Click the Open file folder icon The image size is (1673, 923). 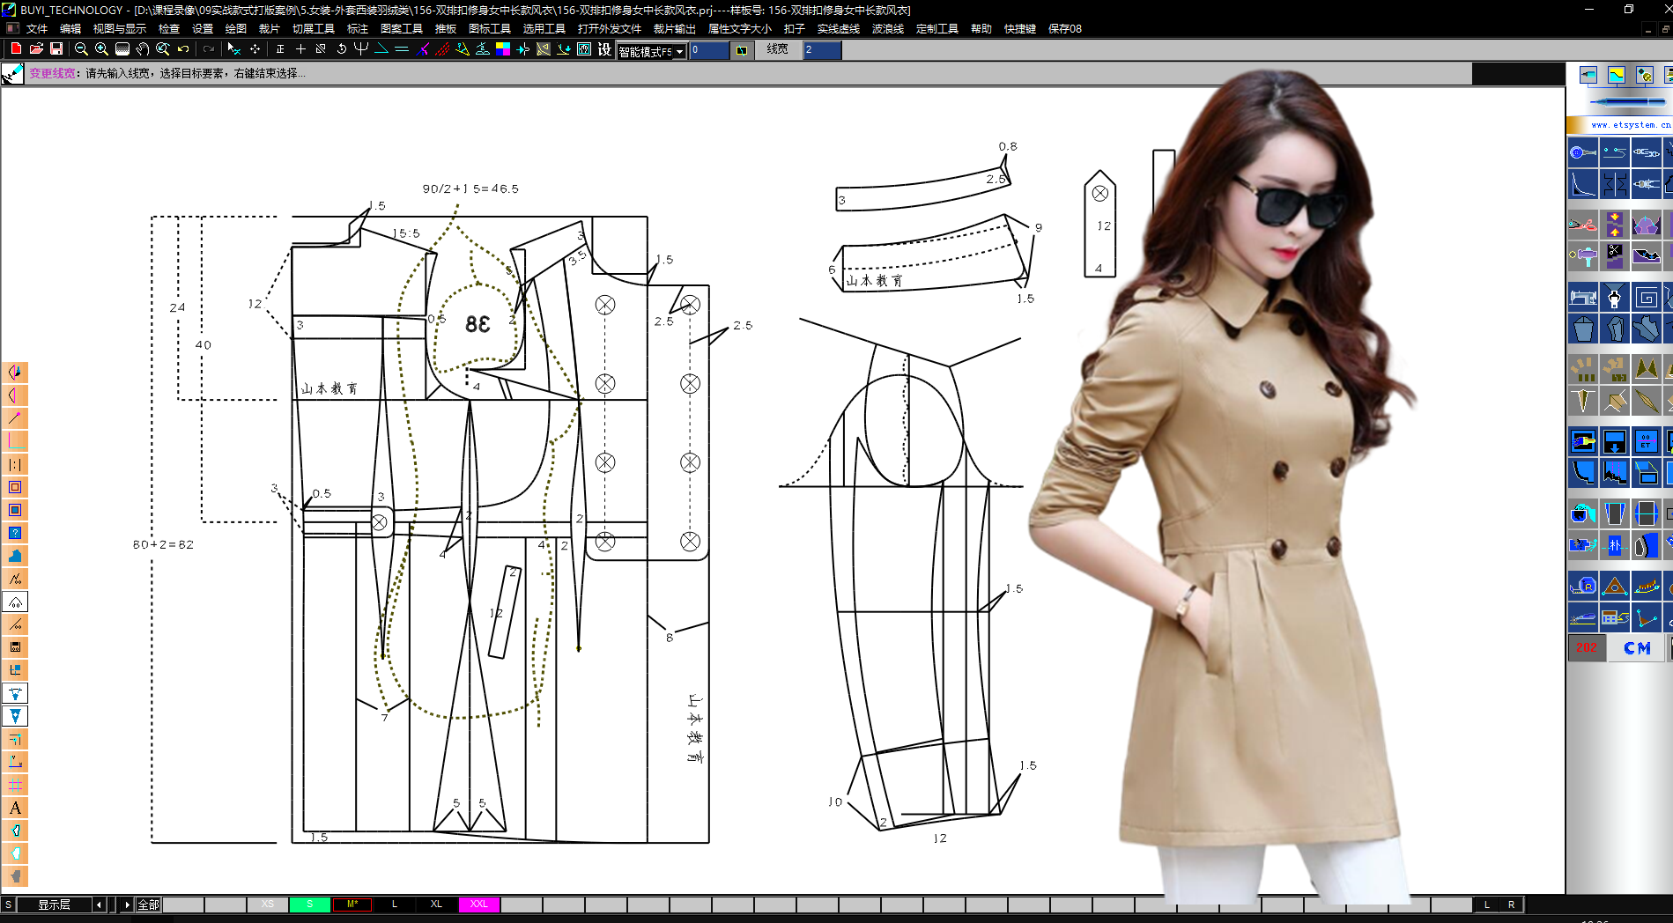[36, 49]
